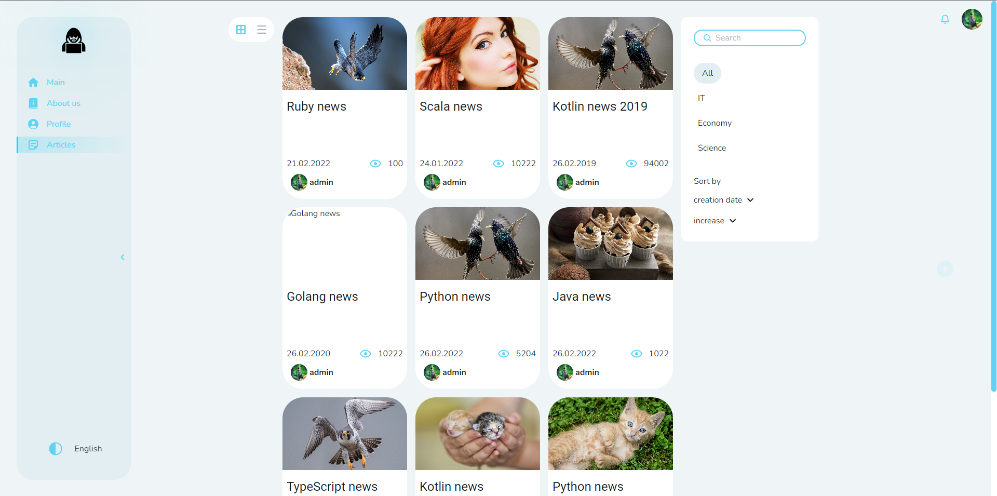
Task: Open Kotlin news kittens-in-hands thumbnail
Action: pyautogui.click(x=478, y=434)
